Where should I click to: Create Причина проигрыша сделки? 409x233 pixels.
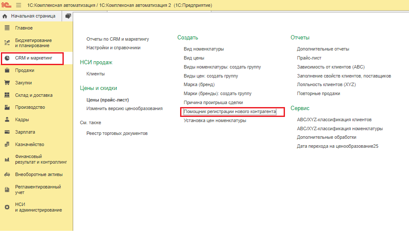click(213, 102)
